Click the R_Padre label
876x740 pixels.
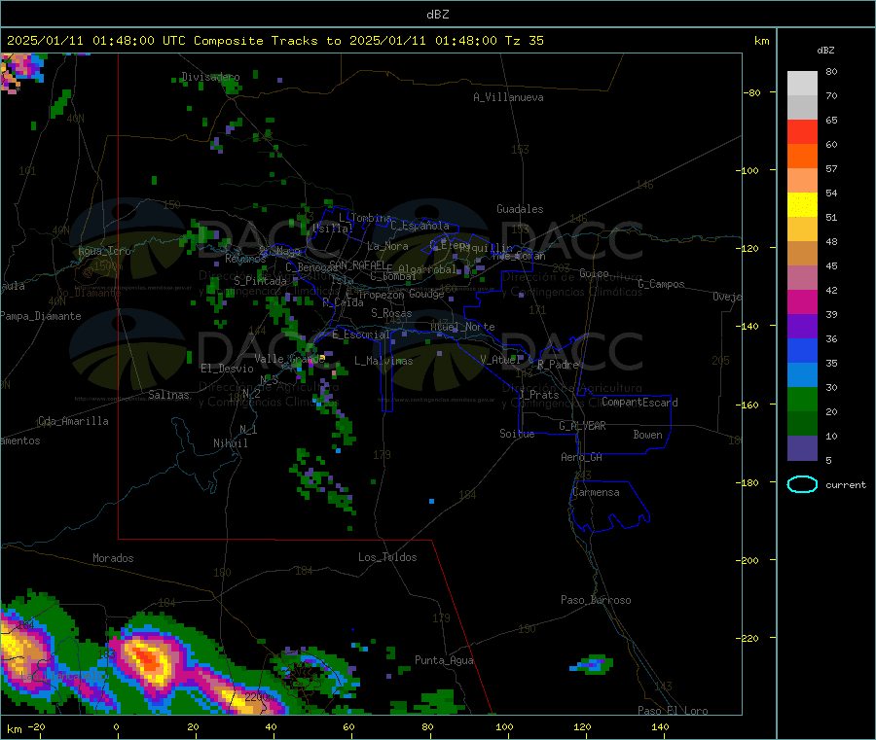(x=558, y=365)
